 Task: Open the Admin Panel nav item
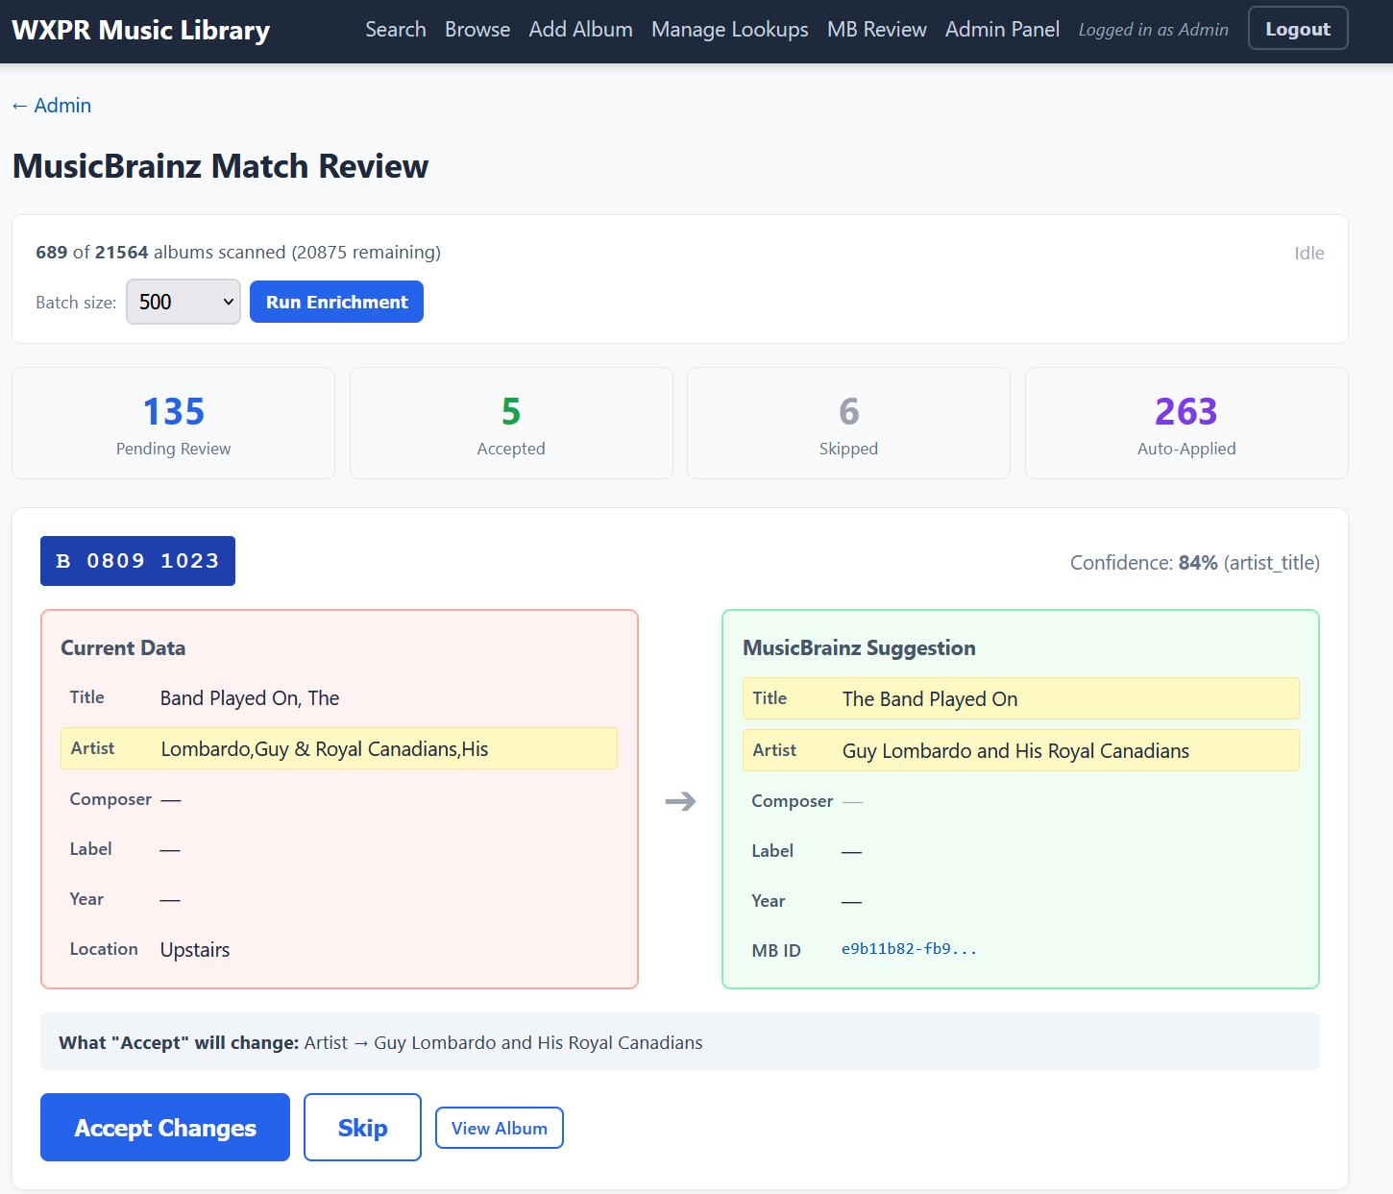1002,30
